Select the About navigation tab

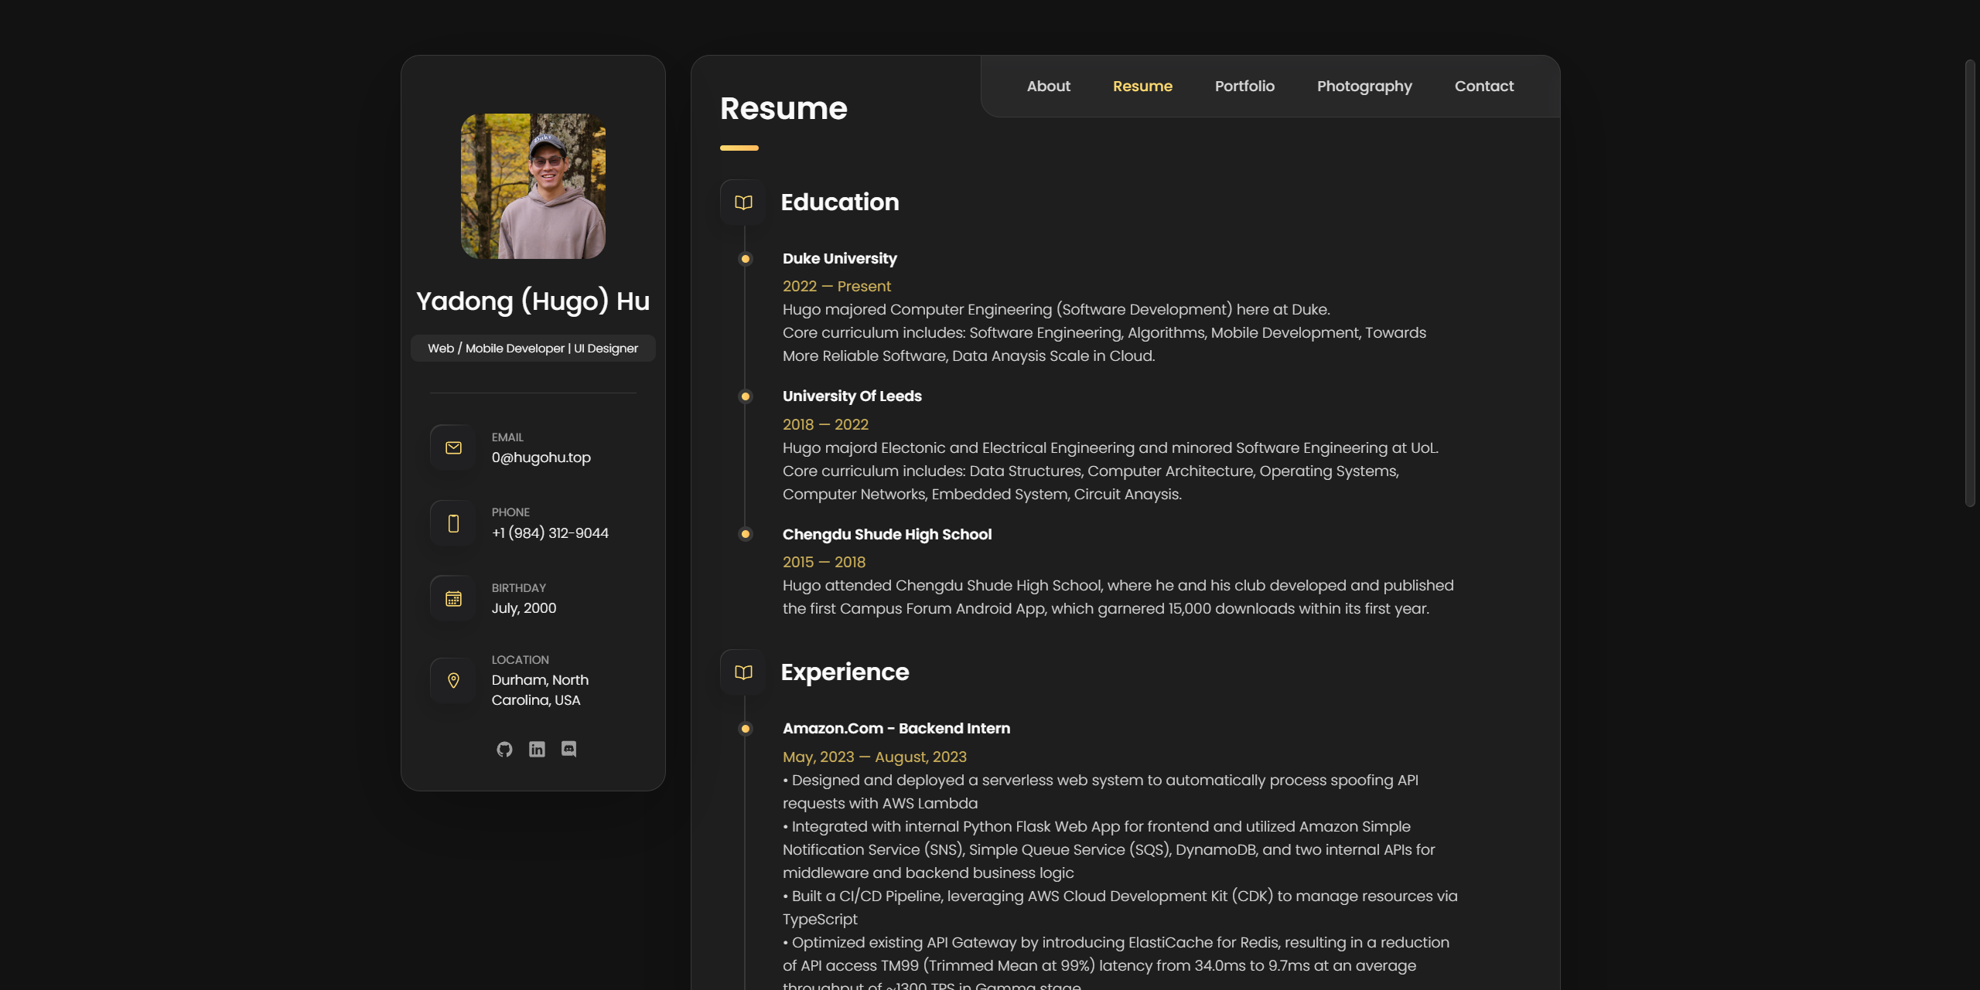point(1047,86)
